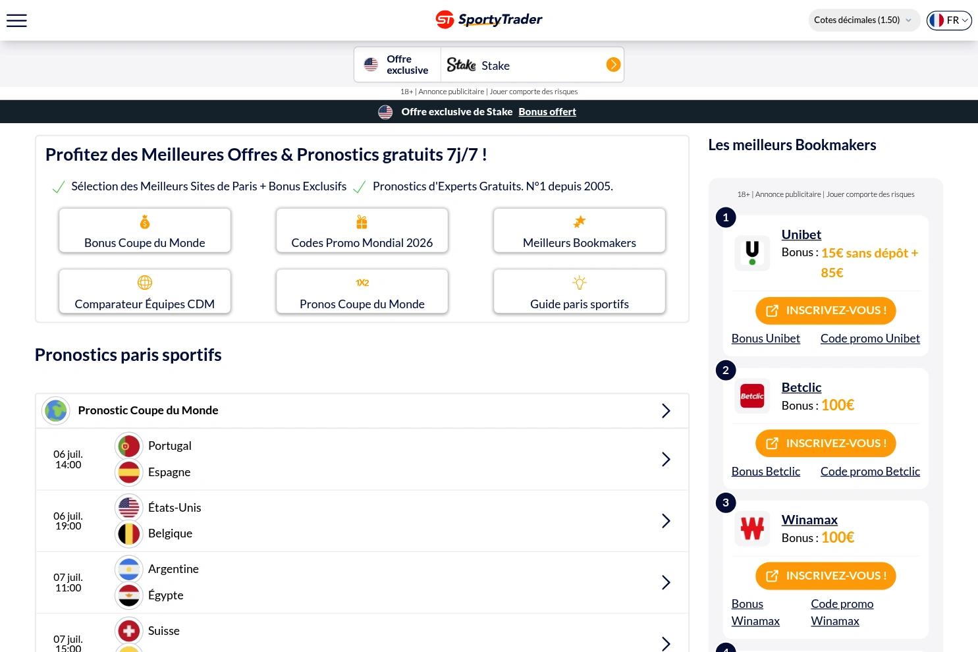
Task: Open the decimal odds format dropdown
Action: (x=863, y=20)
